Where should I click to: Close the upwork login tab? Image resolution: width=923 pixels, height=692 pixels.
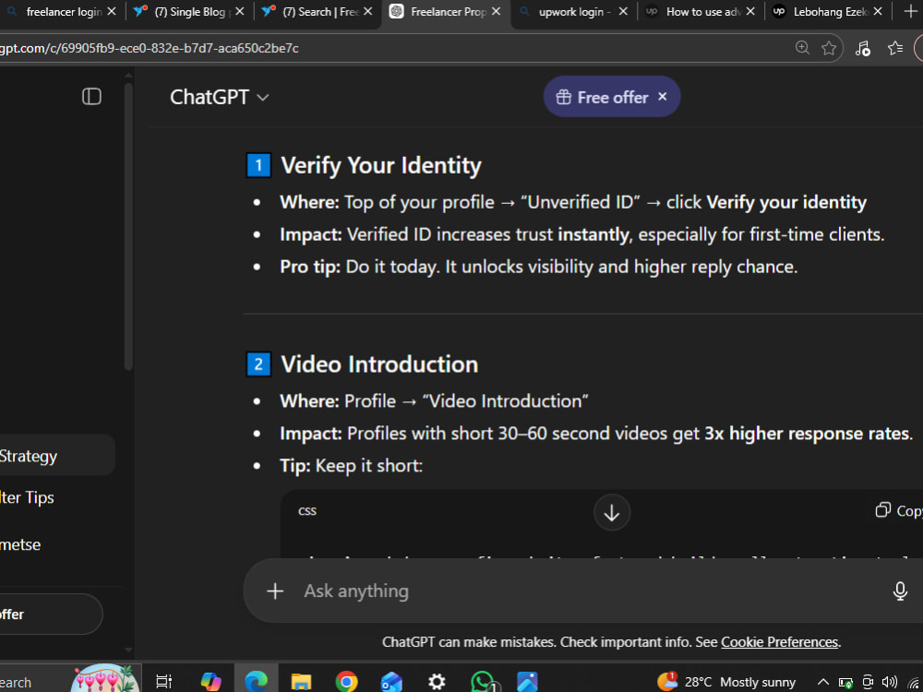(x=623, y=11)
